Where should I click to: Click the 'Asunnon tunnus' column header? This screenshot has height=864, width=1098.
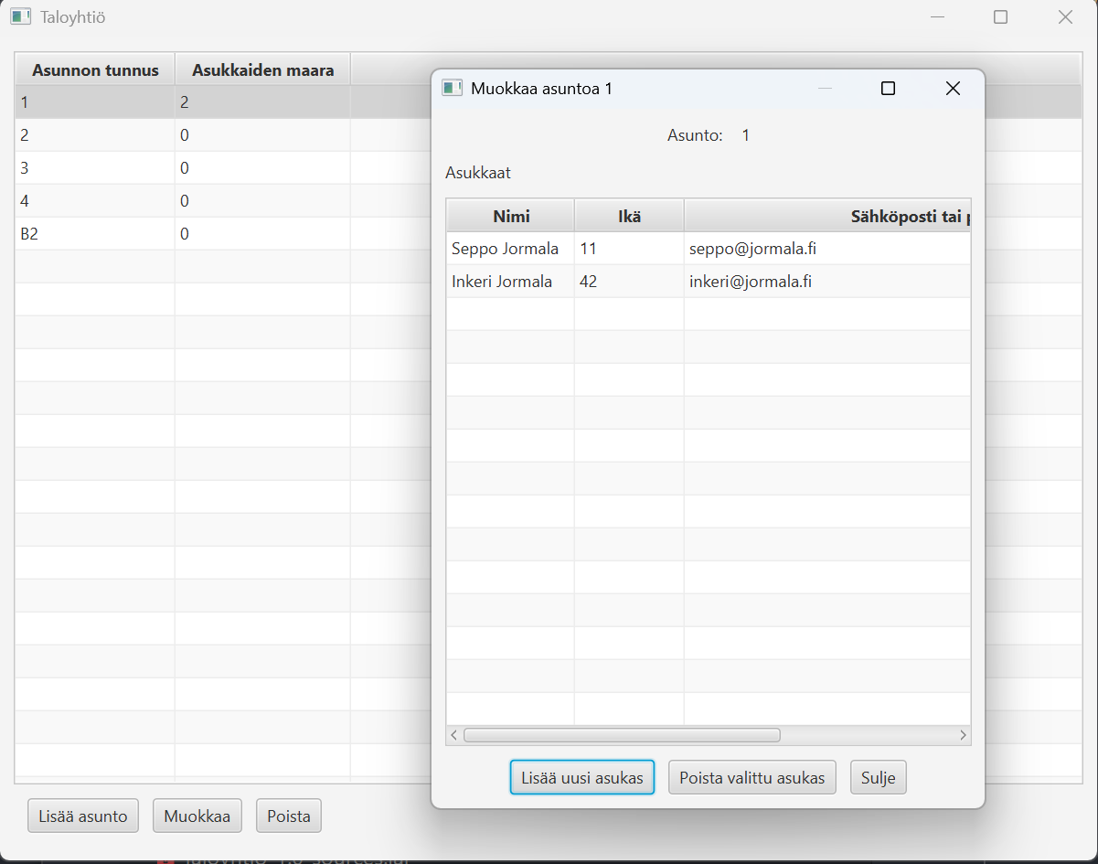pos(95,69)
